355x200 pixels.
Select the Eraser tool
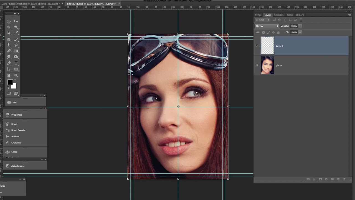click(9, 51)
